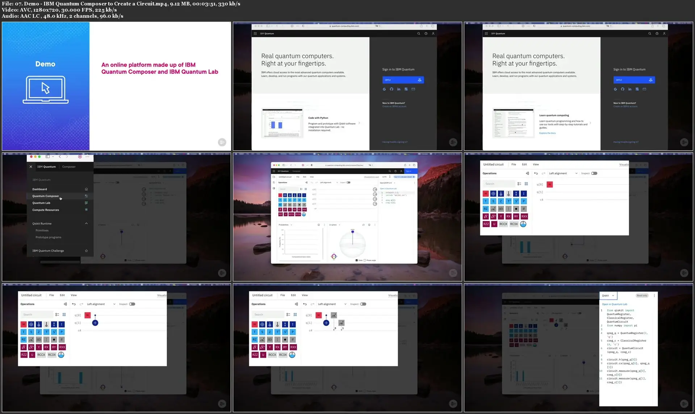This screenshot has width=695, height=414.
Task: Click Create an IBMid account in Learn quantum frame
Action: pyautogui.click(x=625, y=106)
